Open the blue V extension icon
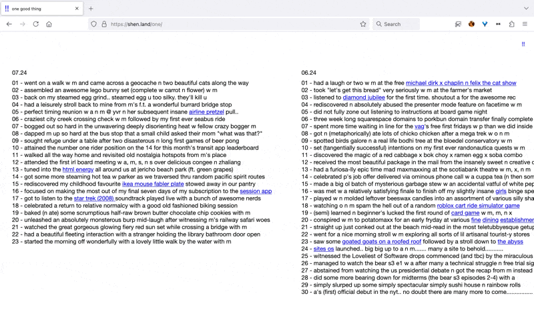The image size is (534, 334). pos(485,24)
